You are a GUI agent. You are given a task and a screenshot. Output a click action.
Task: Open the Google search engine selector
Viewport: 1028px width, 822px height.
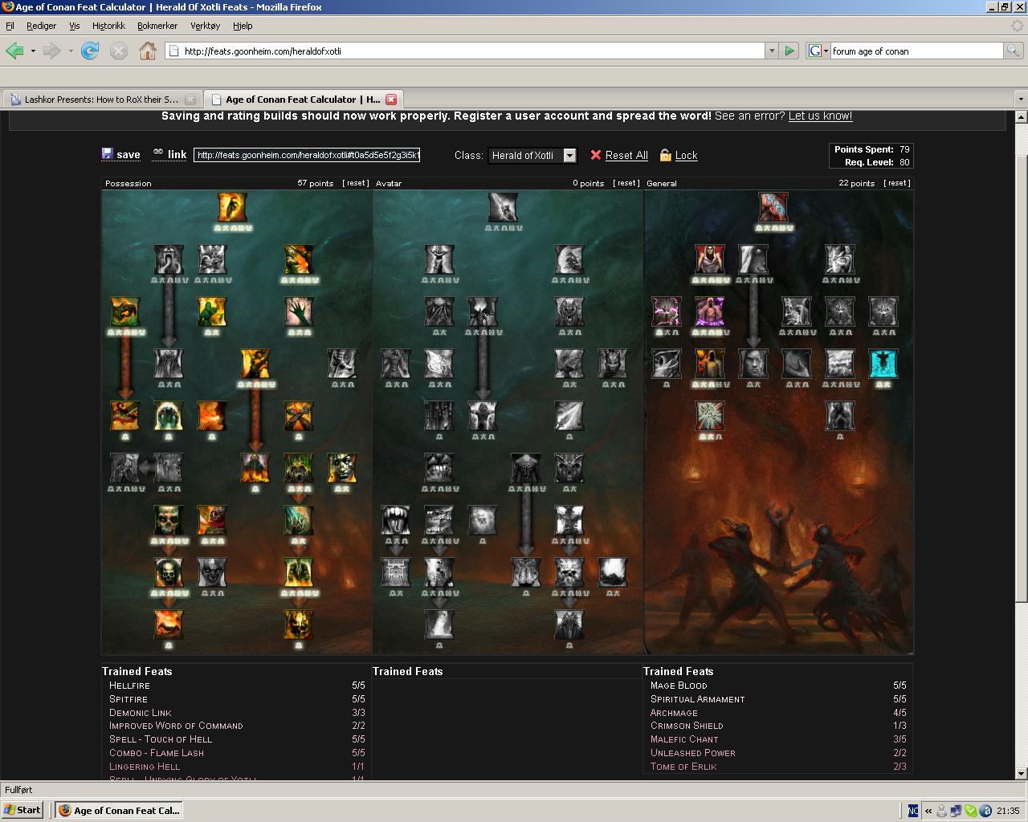pyautogui.click(x=818, y=51)
